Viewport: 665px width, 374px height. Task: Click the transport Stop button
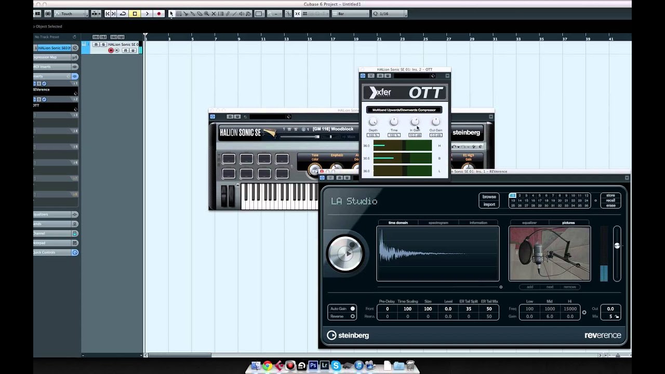pos(135,14)
